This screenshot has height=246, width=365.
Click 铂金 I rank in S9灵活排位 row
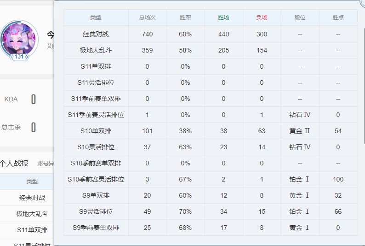point(299,211)
